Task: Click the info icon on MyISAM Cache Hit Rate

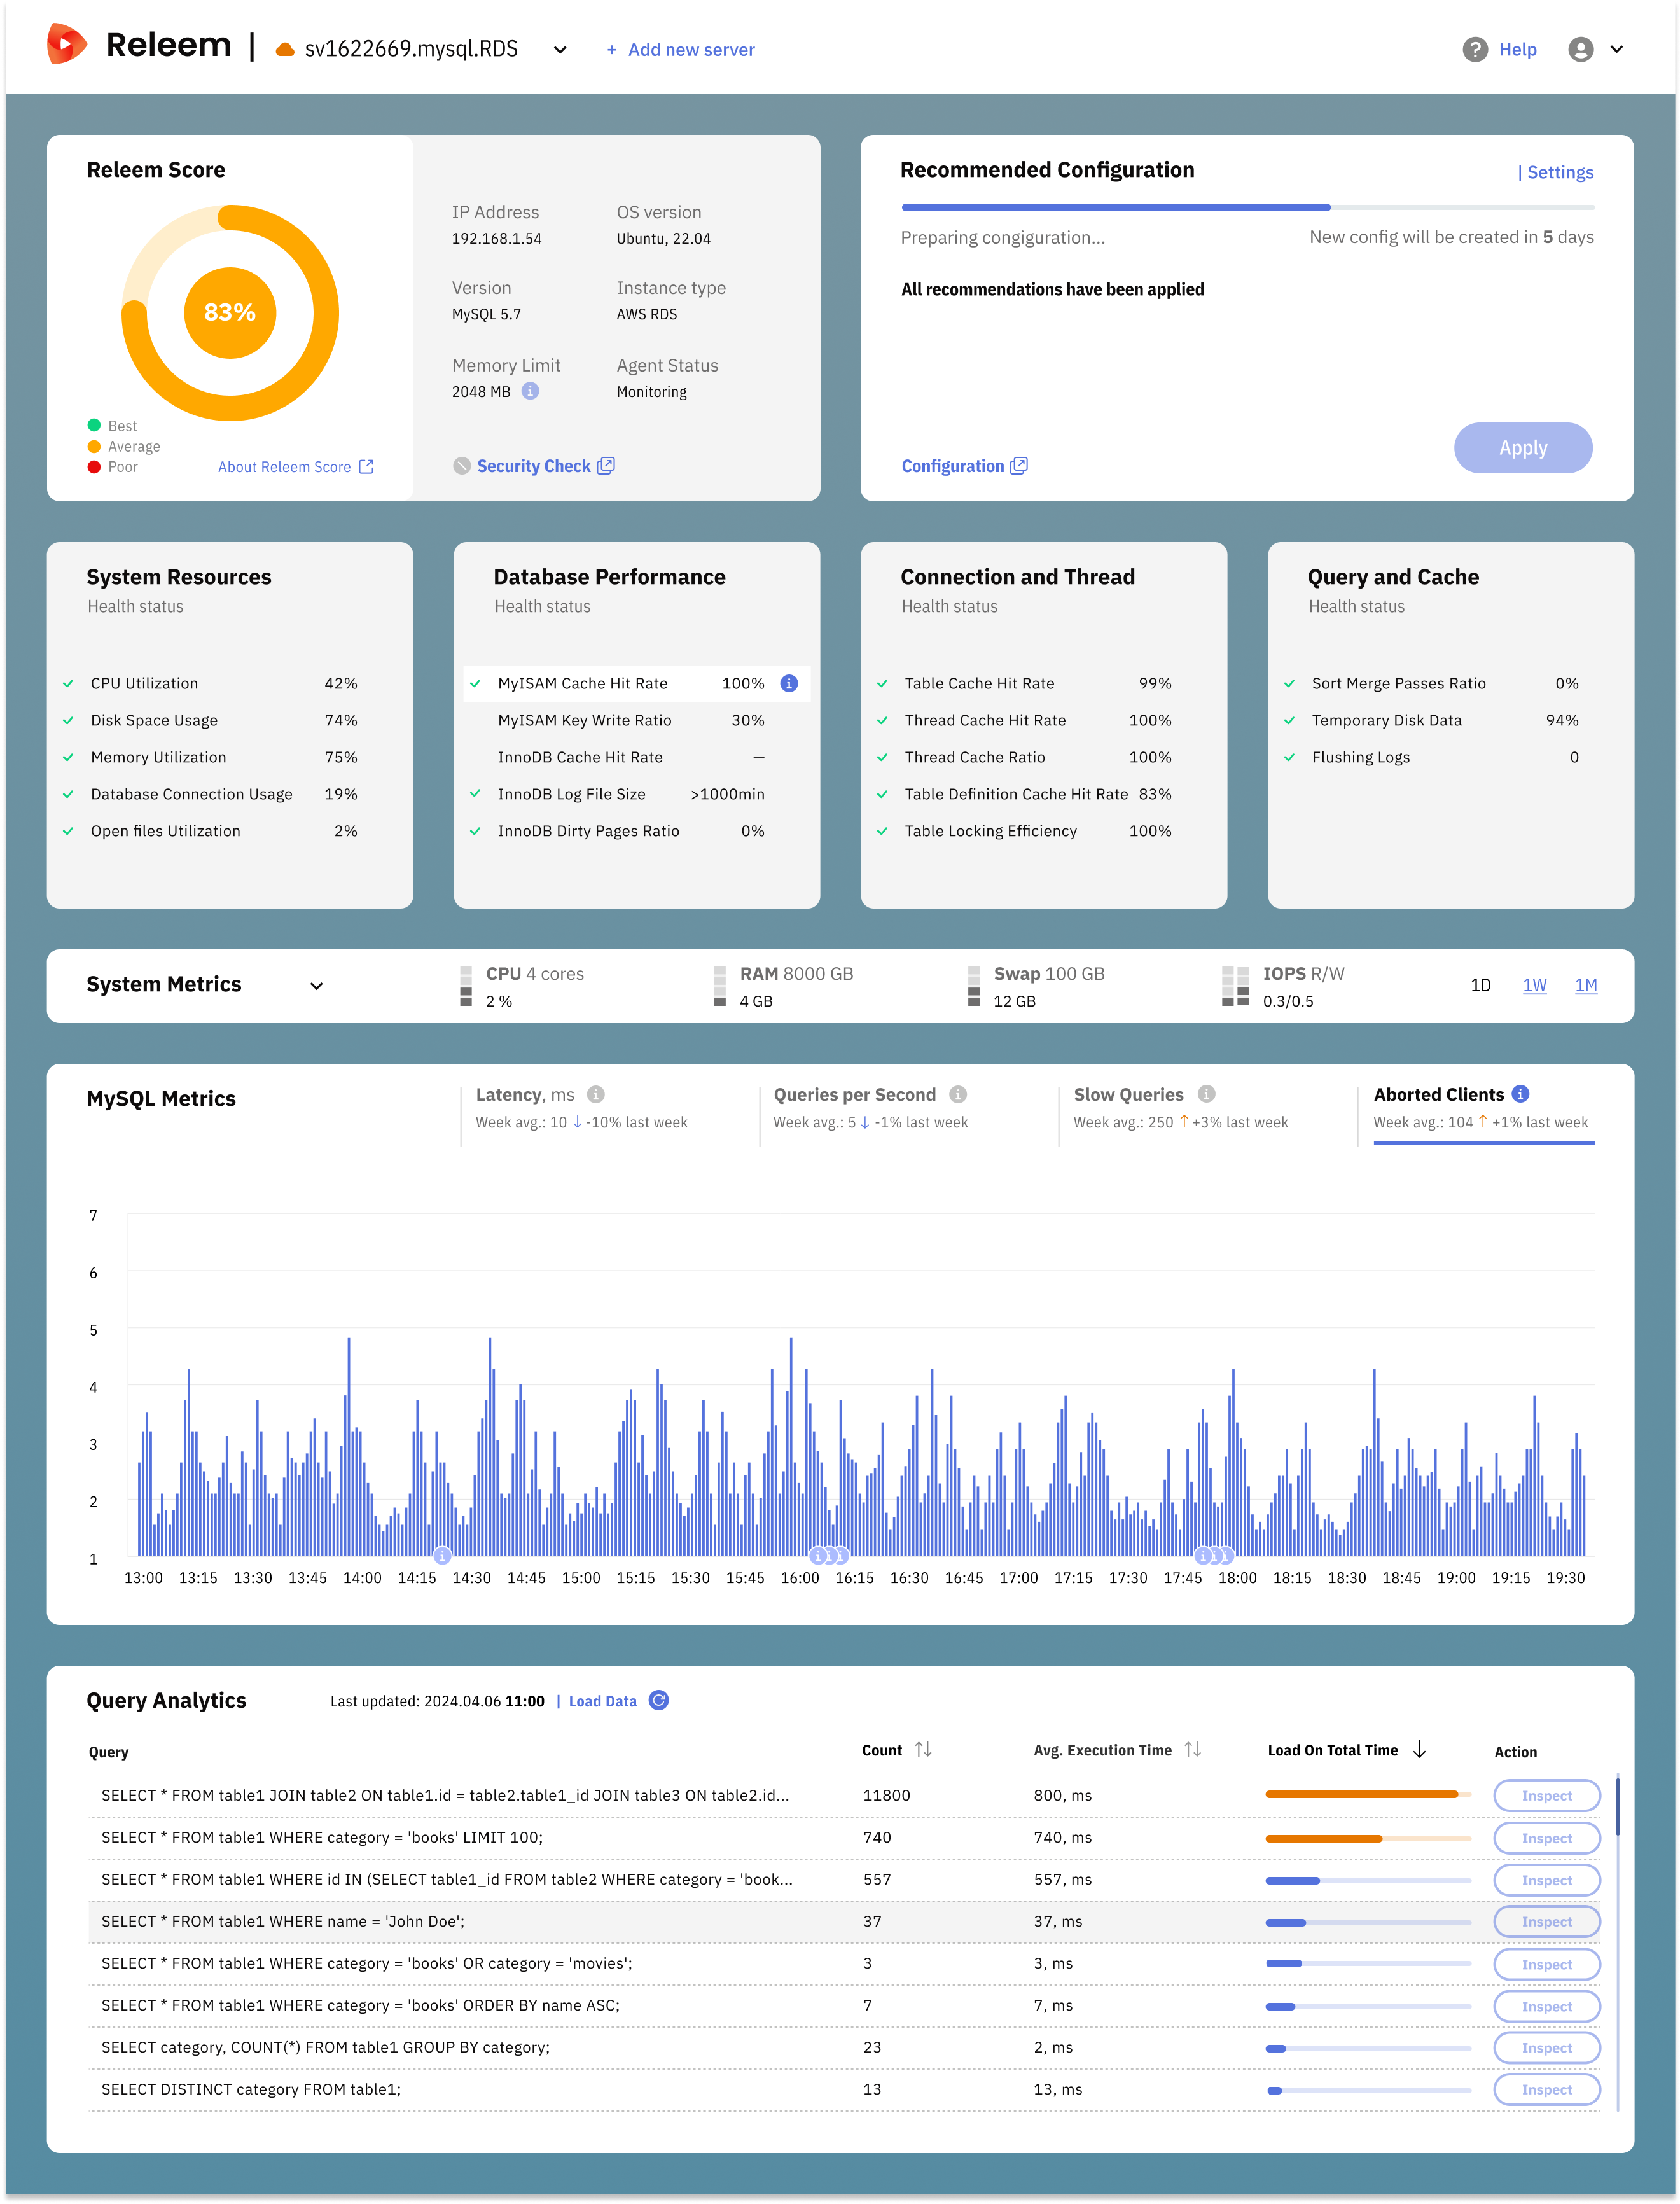Action: coord(789,683)
